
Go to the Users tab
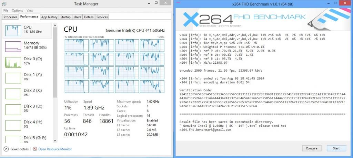click(78, 17)
